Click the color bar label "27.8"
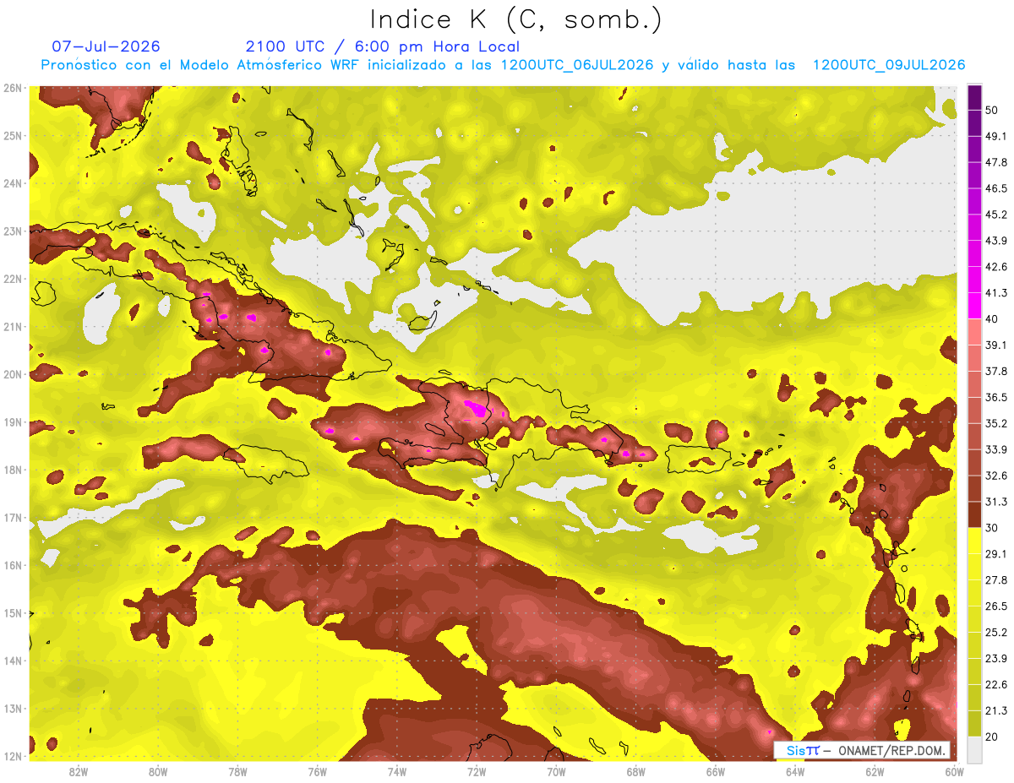 tap(996, 580)
